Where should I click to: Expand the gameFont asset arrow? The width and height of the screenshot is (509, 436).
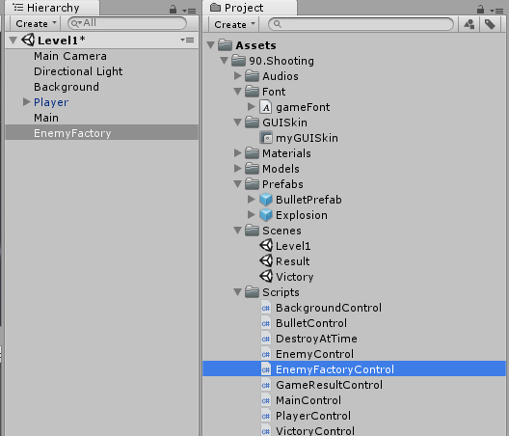pos(251,106)
